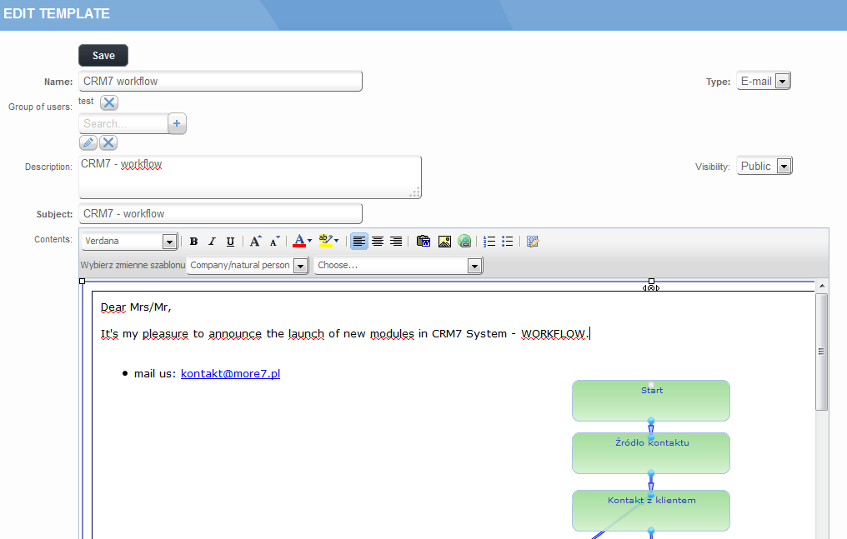Viewport: 847px width, 539px height.
Task: Open the Type E-mail dropdown
Action: click(764, 81)
